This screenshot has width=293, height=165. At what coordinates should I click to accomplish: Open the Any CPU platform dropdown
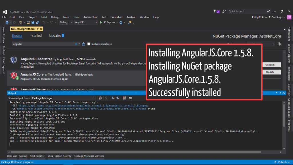click(86, 22)
